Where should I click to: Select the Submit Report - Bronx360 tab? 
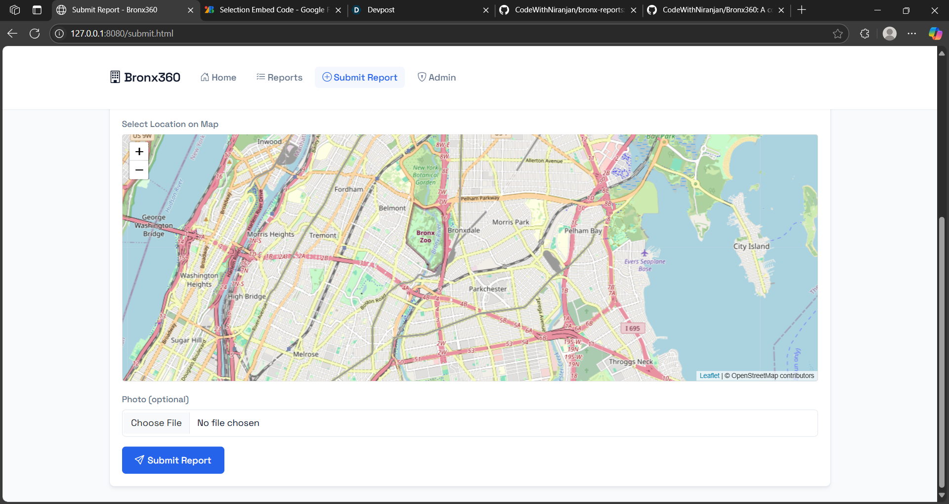(126, 10)
